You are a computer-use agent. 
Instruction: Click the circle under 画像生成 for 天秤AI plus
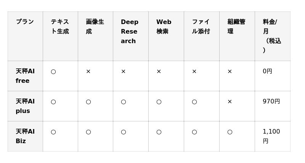click(88, 102)
